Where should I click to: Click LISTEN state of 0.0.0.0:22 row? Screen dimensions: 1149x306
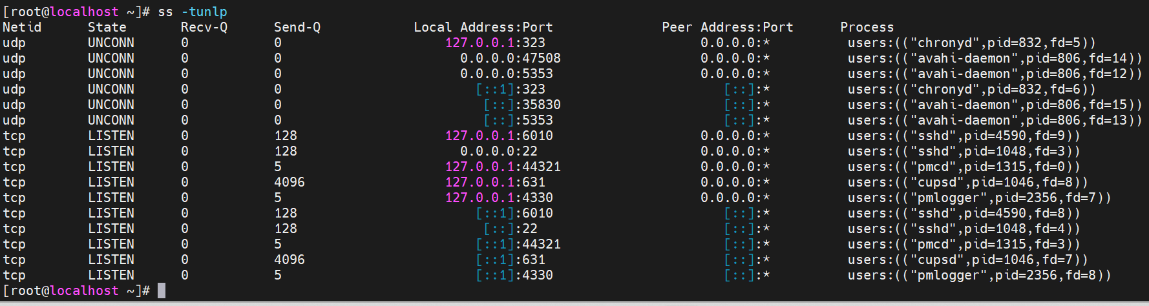tap(111, 151)
